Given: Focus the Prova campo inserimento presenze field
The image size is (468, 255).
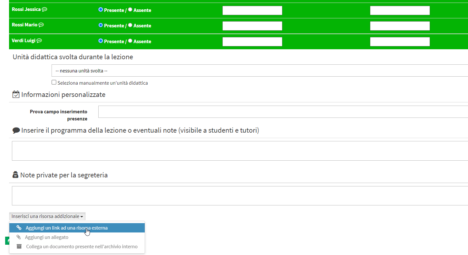Looking at the screenshot, I should [x=283, y=112].
